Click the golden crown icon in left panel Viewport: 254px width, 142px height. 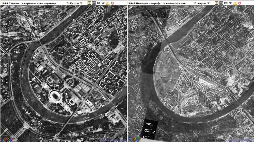(x=107, y=3)
